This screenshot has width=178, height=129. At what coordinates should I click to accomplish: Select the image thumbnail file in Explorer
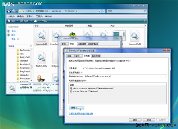click(x=119, y=36)
